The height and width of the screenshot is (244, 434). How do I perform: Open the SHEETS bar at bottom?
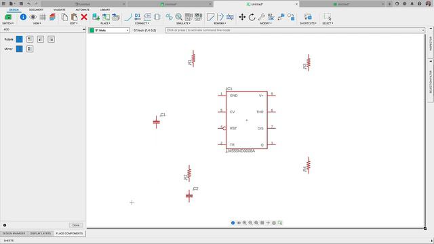[x=9, y=241]
